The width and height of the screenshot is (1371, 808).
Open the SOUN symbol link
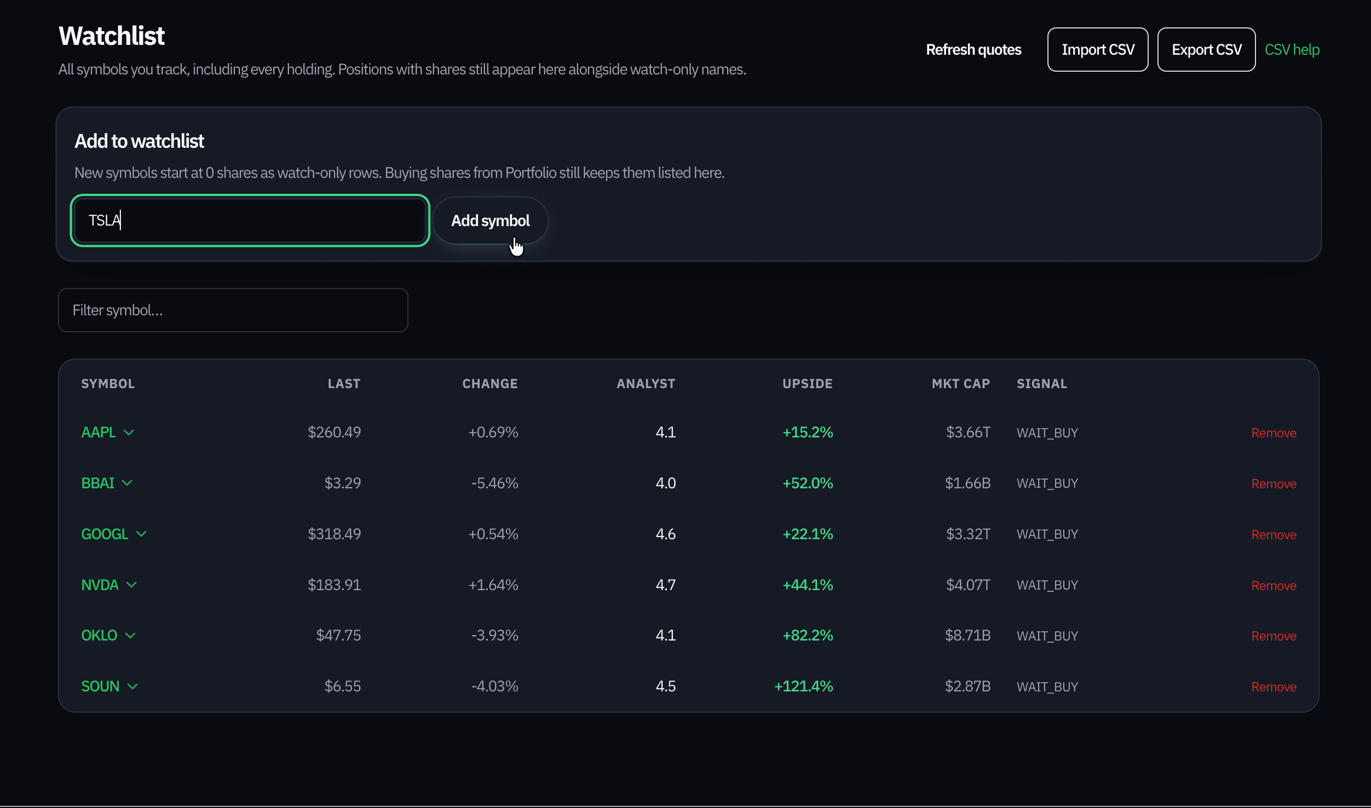click(x=100, y=686)
